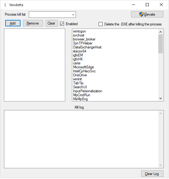Click inside the empty kill list box
The height and width of the screenshot is (179, 169).
point(35,65)
